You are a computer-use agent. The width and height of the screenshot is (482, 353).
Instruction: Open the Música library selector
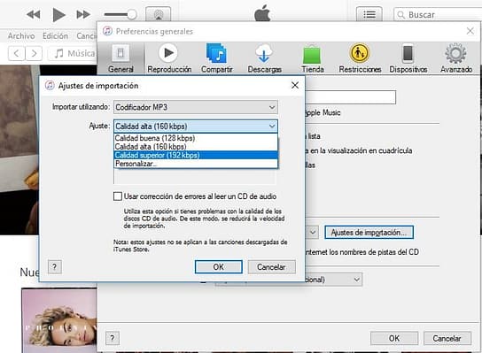(73, 53)
